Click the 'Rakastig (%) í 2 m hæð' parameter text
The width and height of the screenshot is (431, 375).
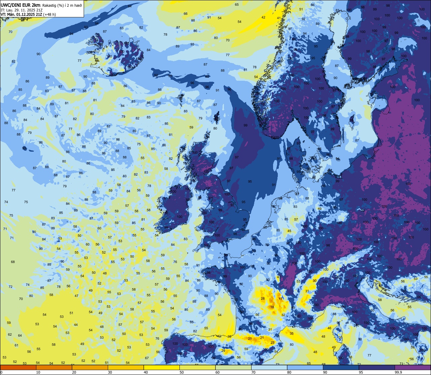tap(62, 5)
